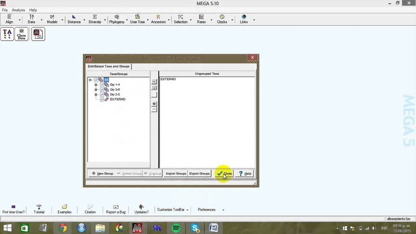Click the Phylogeny toolbar icon
The height and width of the screenshot is (234, 416).
point(116,19)
